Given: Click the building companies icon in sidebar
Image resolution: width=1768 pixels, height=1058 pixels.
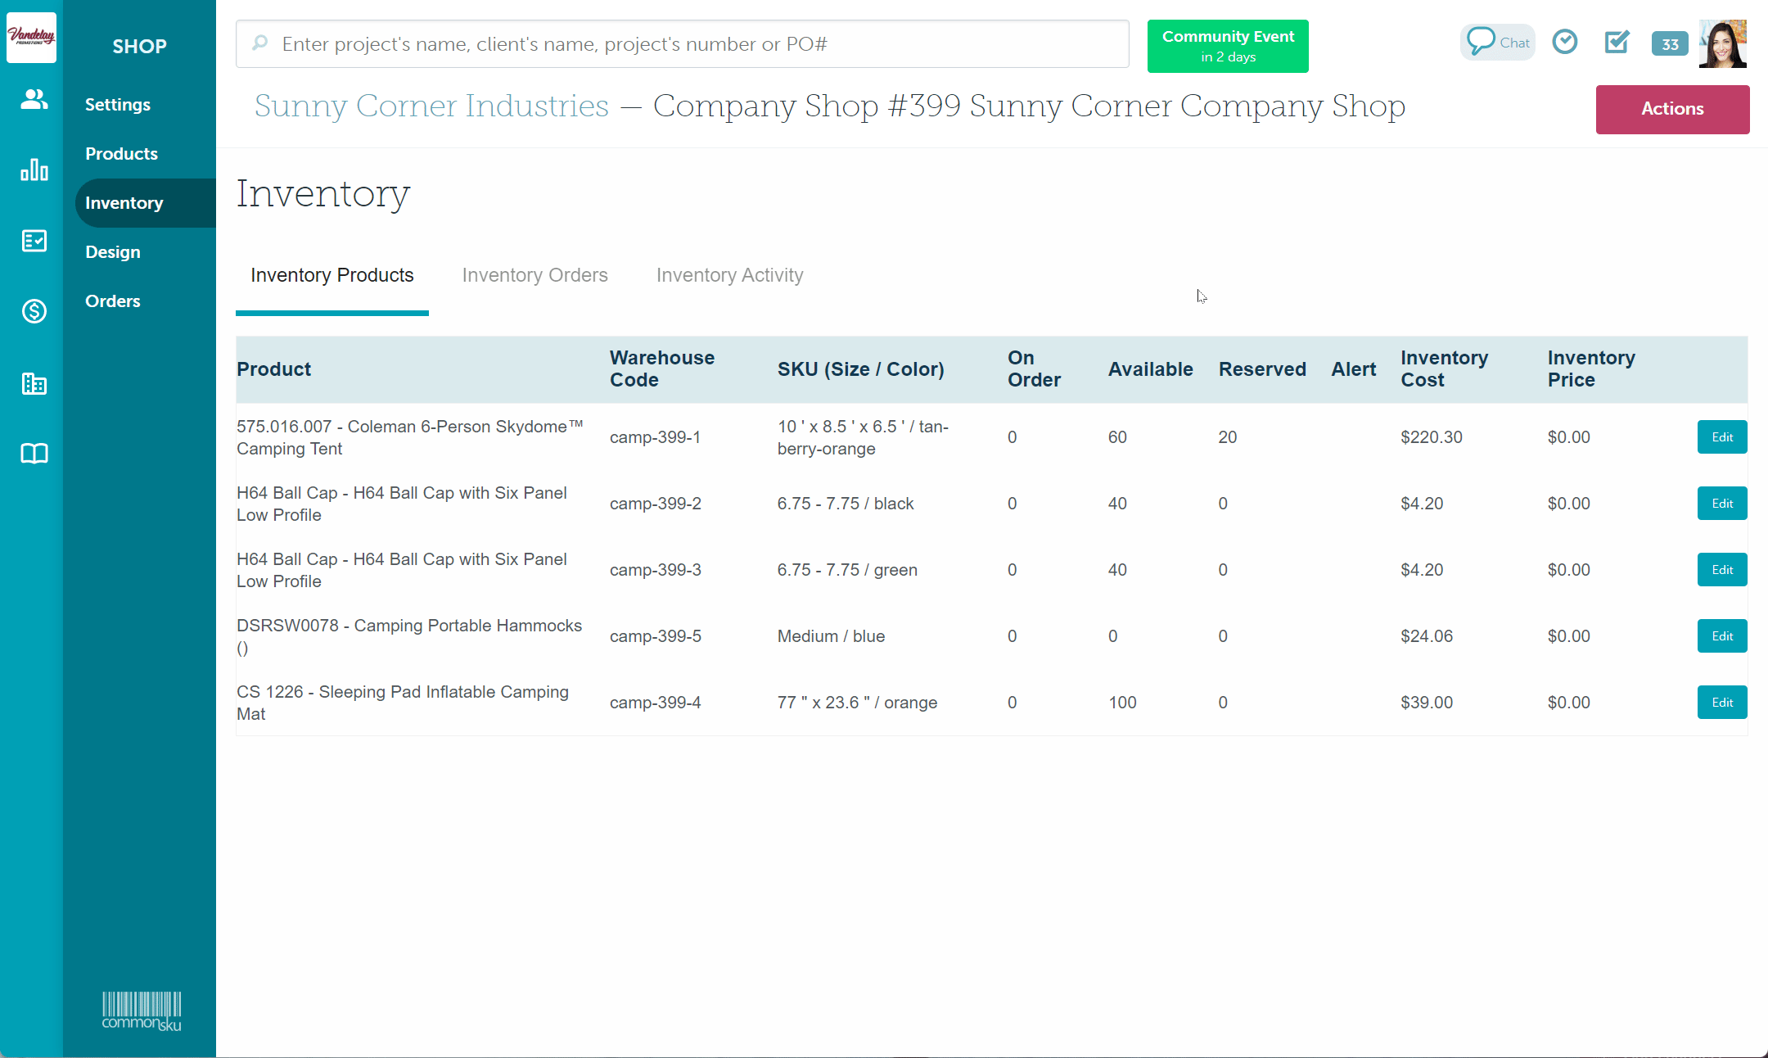Looking at the screenshot, I should pyautogui.click(x=34, y=382).
